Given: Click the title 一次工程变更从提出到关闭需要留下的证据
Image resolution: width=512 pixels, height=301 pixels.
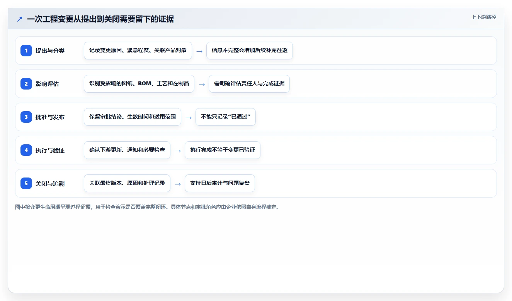Looking at the screenshot, I should [x=100, y=19].
